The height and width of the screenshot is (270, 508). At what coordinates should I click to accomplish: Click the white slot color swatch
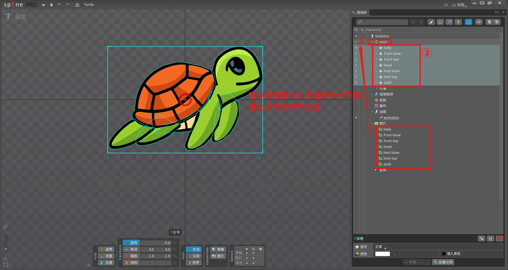pyautogui.click(x=382, y=254)
